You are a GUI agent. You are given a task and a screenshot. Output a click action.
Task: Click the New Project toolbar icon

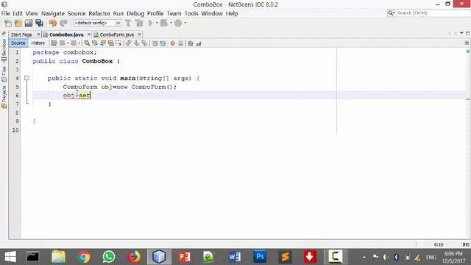click(18, 23)
